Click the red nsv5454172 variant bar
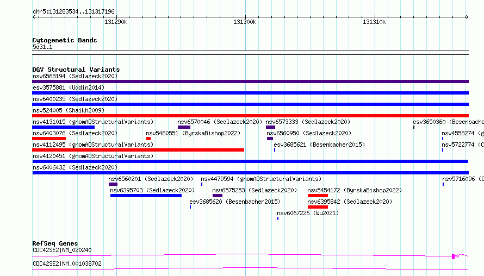Screen dimensions: 484x276 tap(318, 196)
